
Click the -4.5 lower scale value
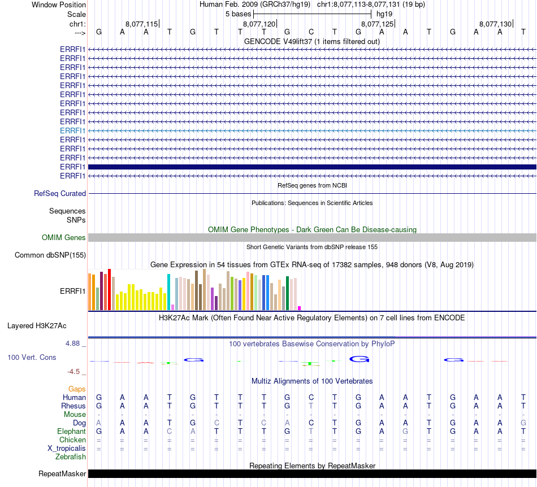[x=73, y=372]
